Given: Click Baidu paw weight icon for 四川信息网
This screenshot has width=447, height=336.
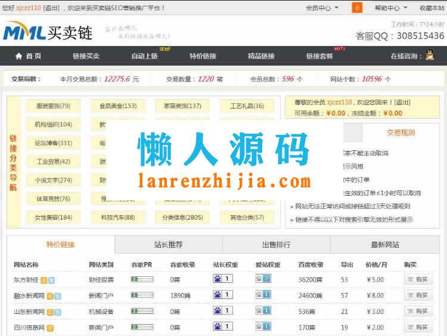Looking at the screenshot, I should click(x=223, y=326).
